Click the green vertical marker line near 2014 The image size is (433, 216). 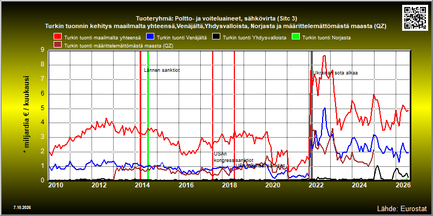pos(148,115)
